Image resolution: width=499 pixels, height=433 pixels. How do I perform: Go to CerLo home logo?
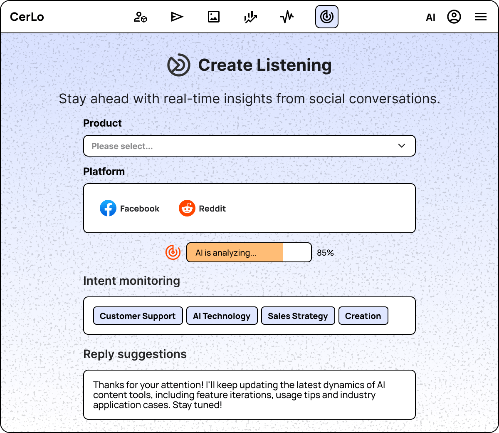27,17
